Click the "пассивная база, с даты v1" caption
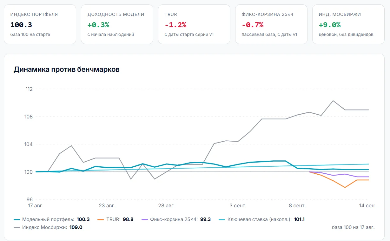Image resolution: width=390 pixels, height=241 pixels. (x=269, y=34)
